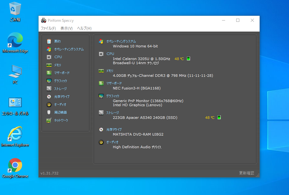Go to ネットワーク section label in sidebar
289x195 pixels.
[x=61, y=120]
